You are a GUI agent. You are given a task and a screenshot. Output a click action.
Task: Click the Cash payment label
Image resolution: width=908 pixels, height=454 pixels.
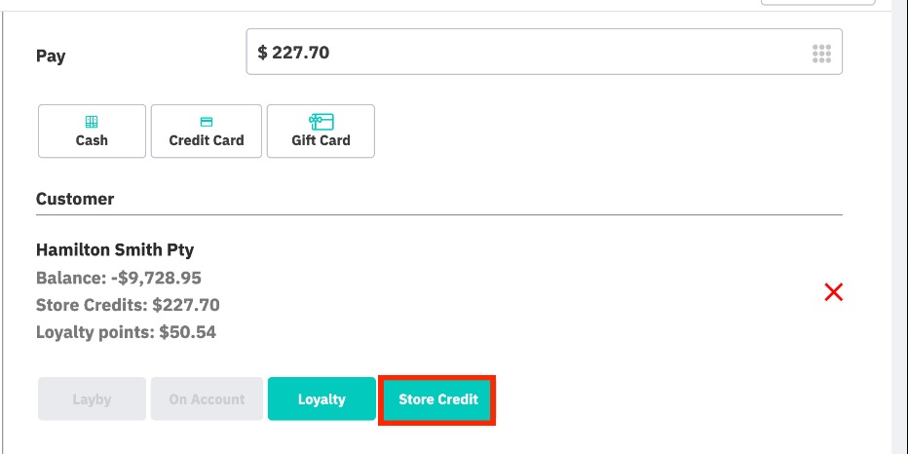point(92,140)
